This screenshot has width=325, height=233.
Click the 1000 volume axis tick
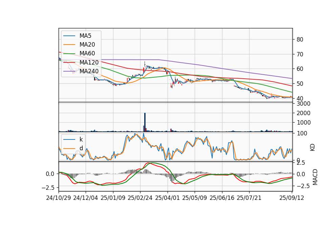pos(303,123)
